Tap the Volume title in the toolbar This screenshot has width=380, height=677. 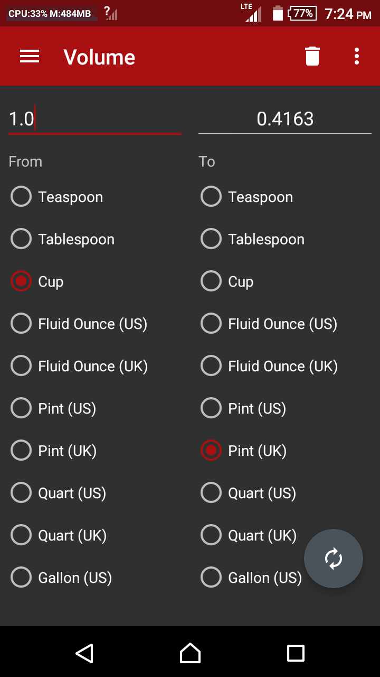(x=99, y=57)
